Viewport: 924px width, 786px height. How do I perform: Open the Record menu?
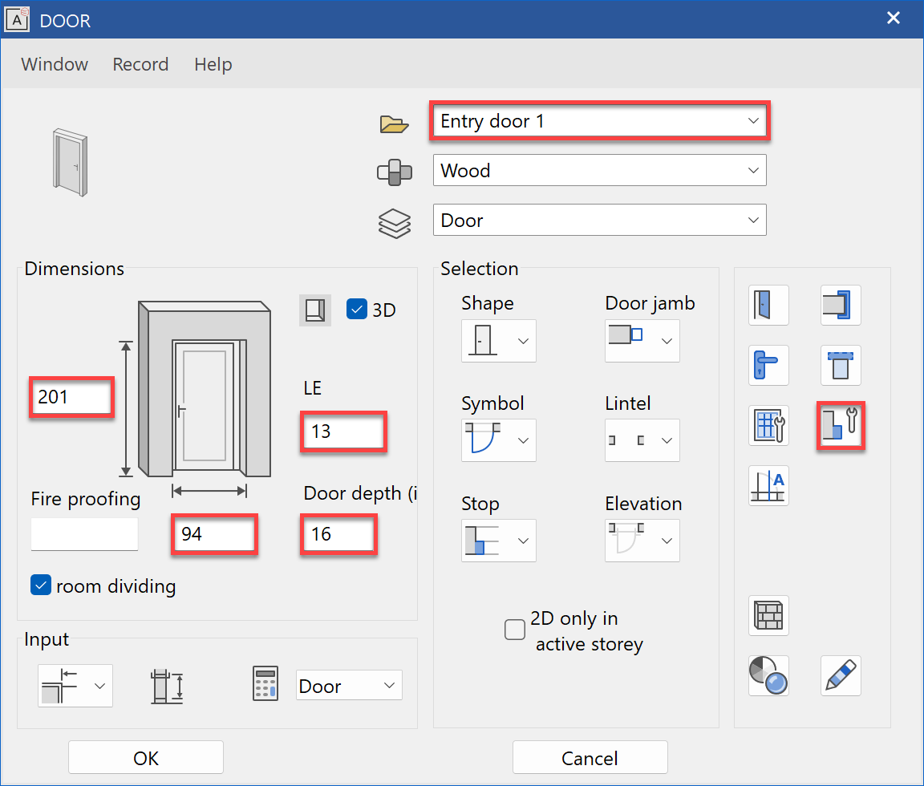point(140,64)
